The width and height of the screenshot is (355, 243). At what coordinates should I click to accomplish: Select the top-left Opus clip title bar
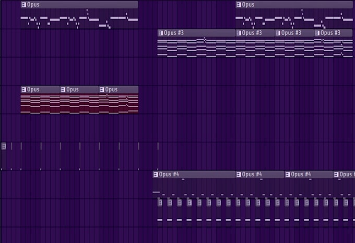tap(79, 5)
